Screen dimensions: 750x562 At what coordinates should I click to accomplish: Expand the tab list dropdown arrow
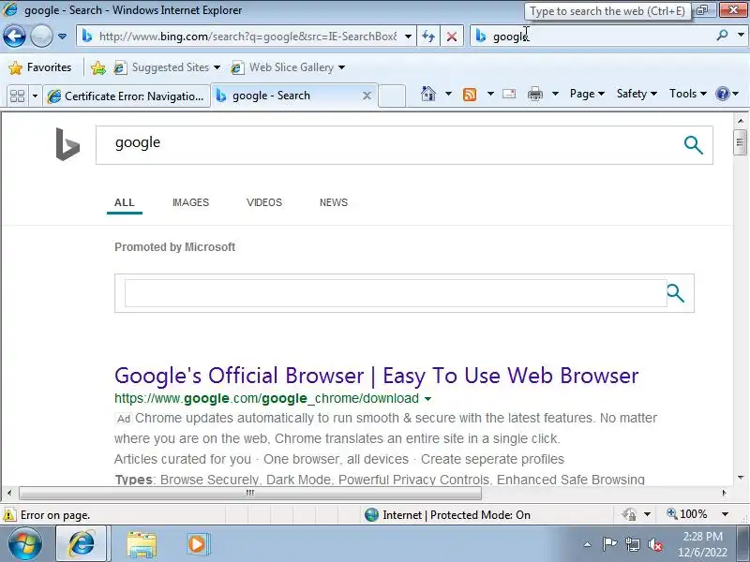(35, 96)
